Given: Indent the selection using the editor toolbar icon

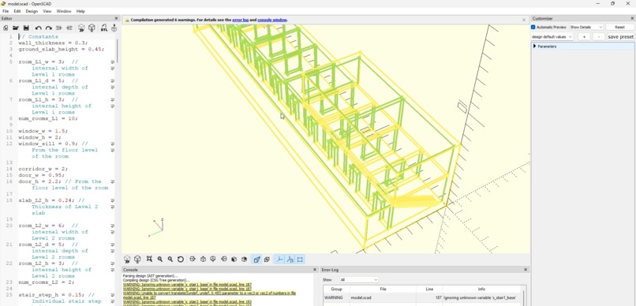Looking at the screenshot, I should point(69,28).
